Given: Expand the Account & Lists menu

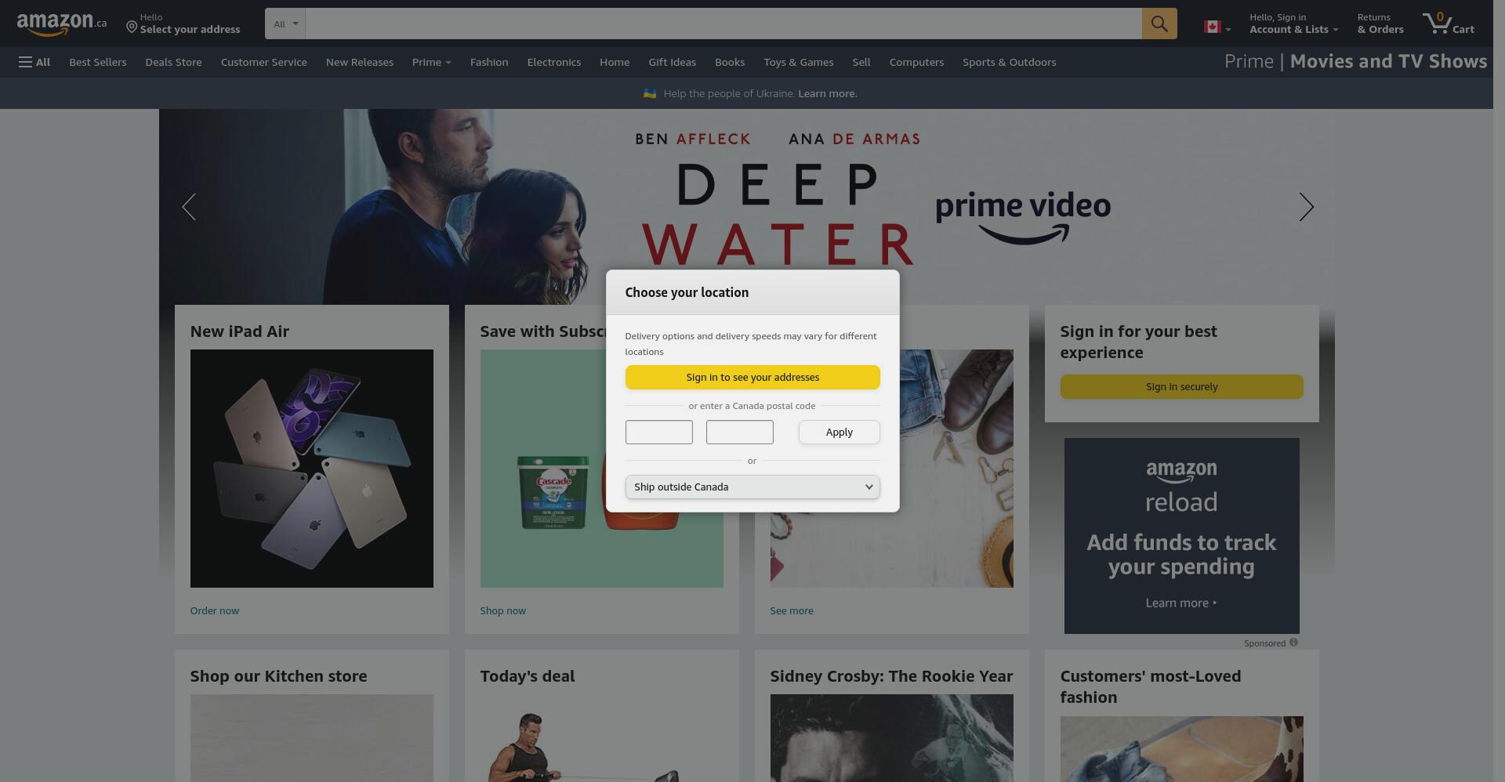Looking at the screenshot, I should pos(1293,24).
